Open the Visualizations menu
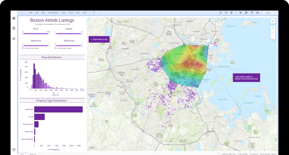Screen dimensions: 289x155 53,13
